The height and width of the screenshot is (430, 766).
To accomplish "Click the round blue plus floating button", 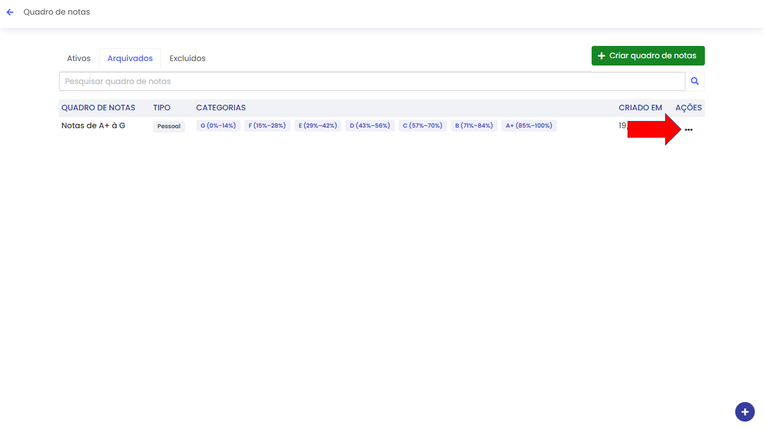I will 745,412.
